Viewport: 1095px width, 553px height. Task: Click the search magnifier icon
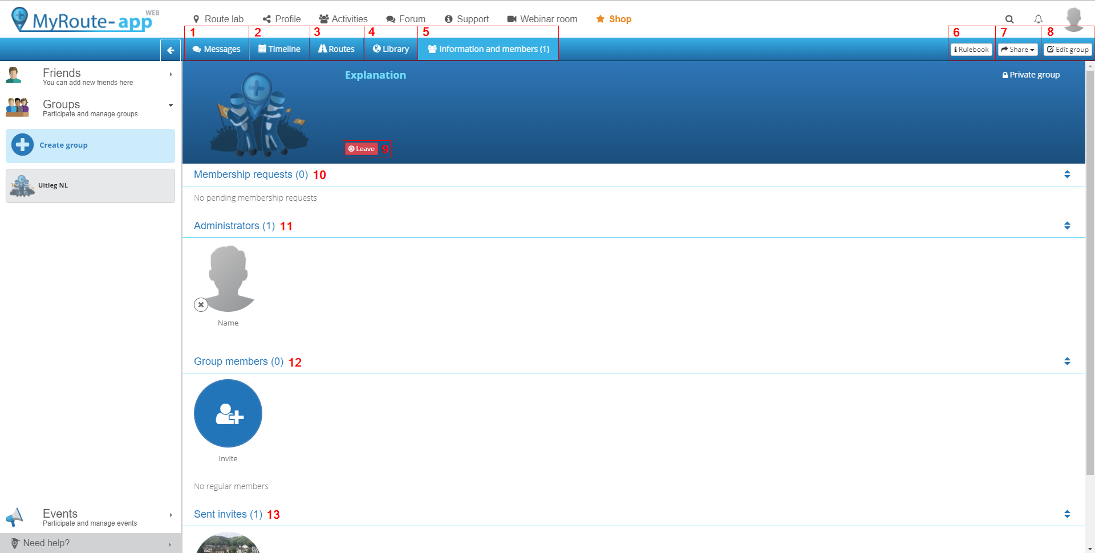tap(1009, 19)
